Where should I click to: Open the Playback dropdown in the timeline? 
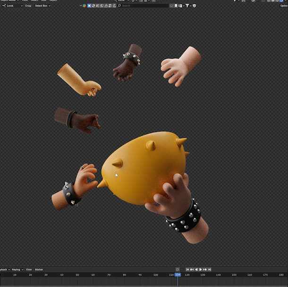click(x=5, y=269)
